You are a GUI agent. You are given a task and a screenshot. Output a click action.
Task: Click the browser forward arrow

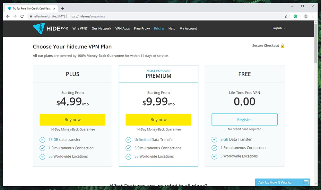(15, 16)
